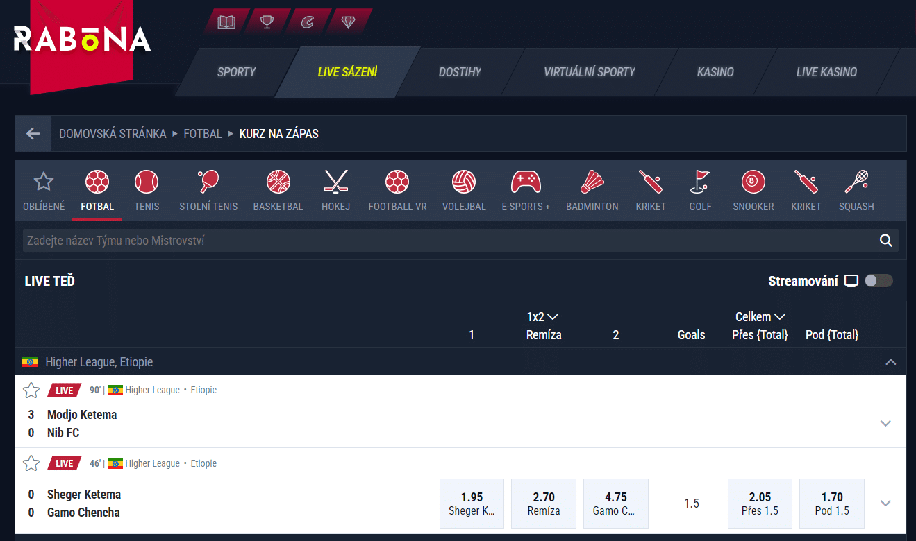This screenshot has height=541, width=916.
Task: Click the diamond icon at top
Action: pos(349,22)
